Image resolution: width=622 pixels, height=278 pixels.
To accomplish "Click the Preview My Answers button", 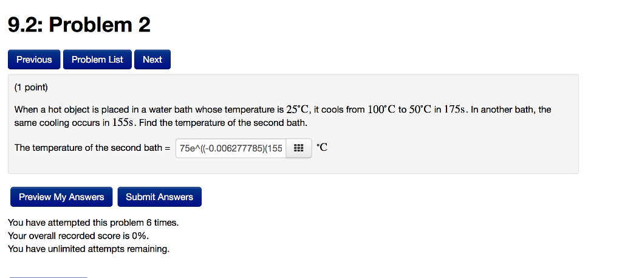I will click(61, 197).
